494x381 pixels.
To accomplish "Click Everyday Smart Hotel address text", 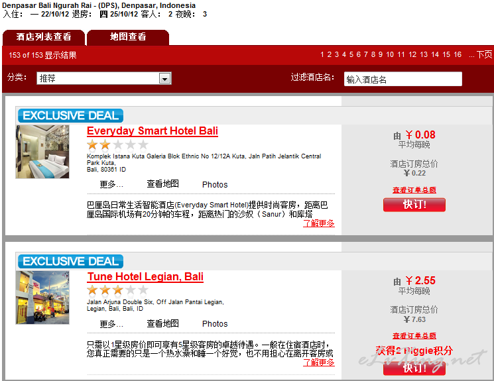I will [x=204, y=163].
